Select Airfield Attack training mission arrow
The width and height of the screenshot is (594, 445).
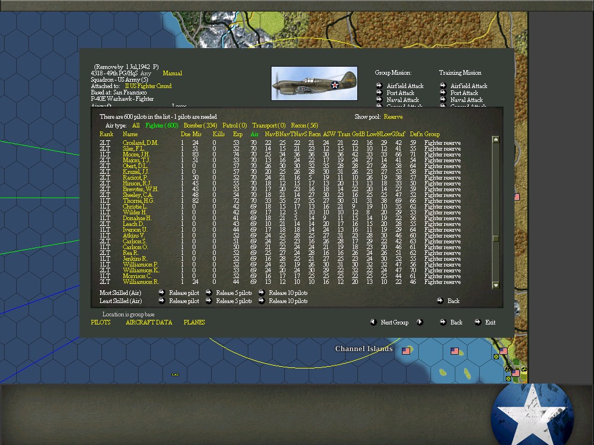[443, 85]
